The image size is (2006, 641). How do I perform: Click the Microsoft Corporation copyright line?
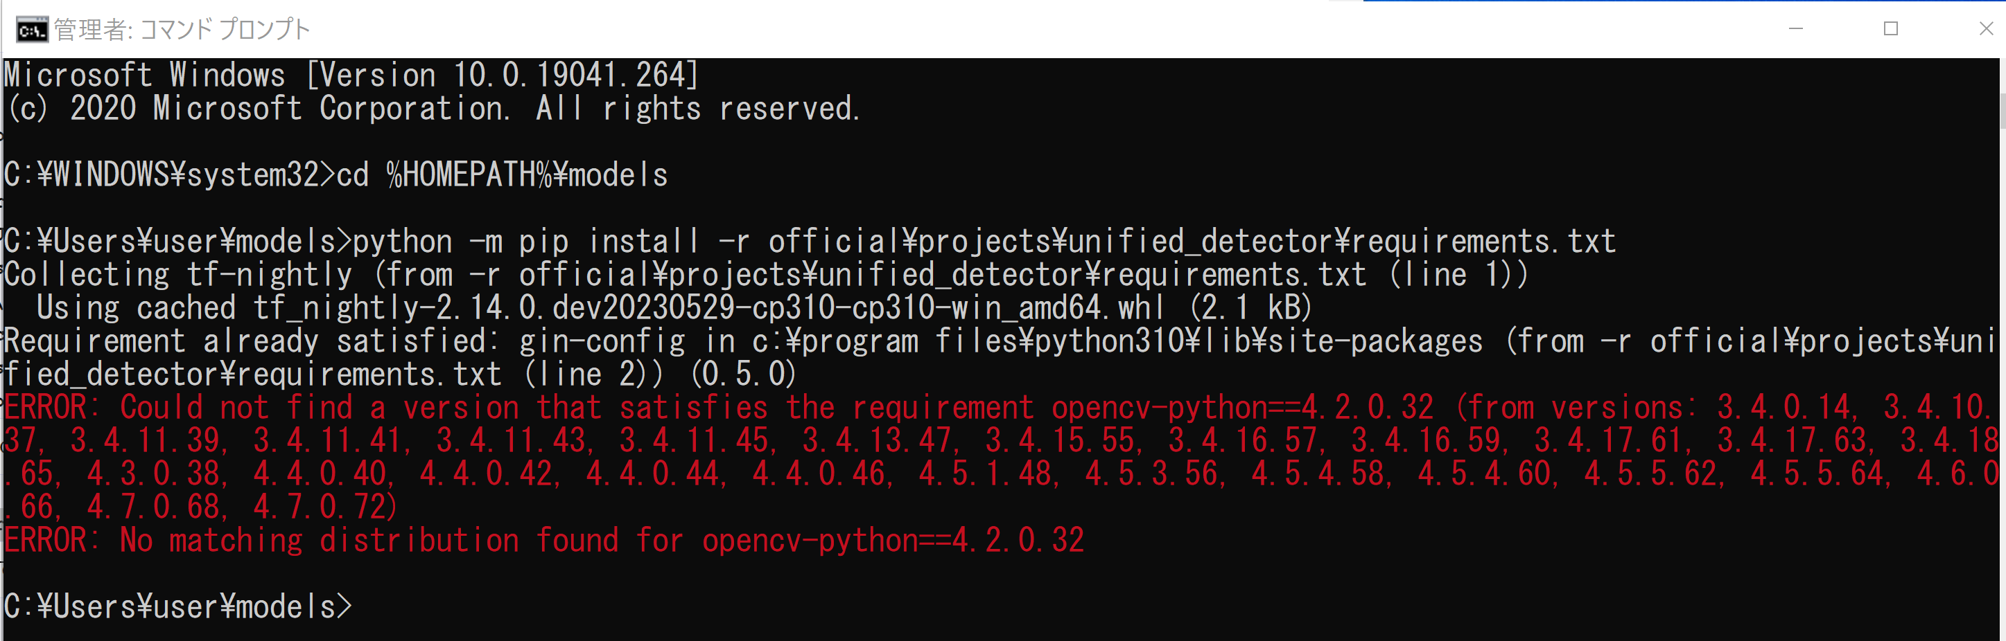433,109
